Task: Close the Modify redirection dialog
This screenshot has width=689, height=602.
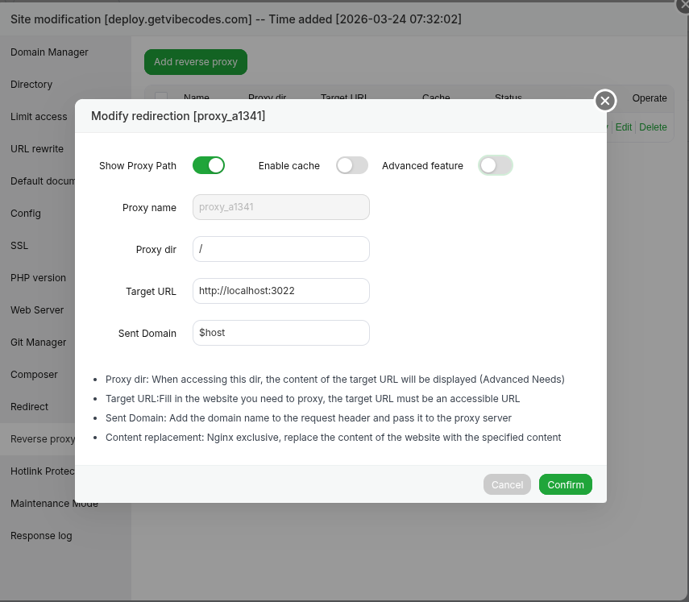Action: coord(605,100)
